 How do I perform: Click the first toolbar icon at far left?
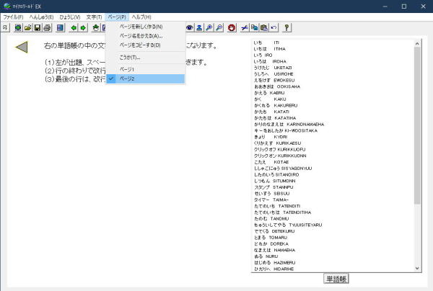[x=5, y=27]
